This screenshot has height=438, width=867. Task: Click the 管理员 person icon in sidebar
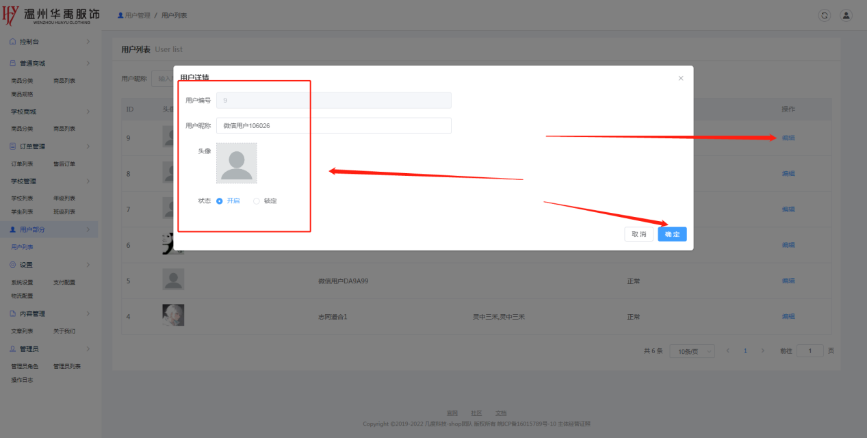[x=13, y=349]
